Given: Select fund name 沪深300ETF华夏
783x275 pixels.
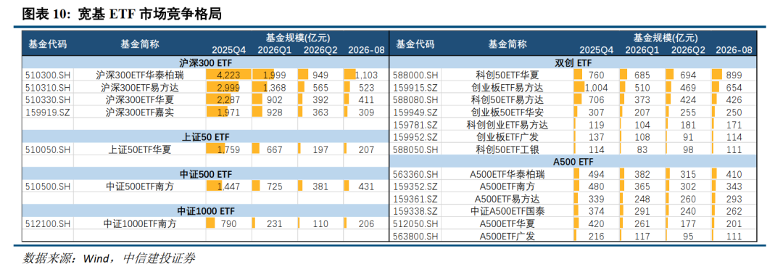Looking at the screenshot, I should pyautogui.click(x=140, y=99).
